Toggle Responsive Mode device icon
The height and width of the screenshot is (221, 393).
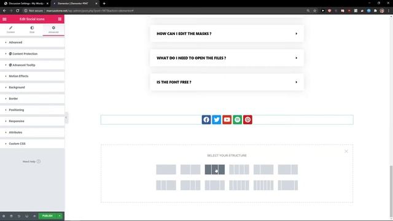point(27,216)
